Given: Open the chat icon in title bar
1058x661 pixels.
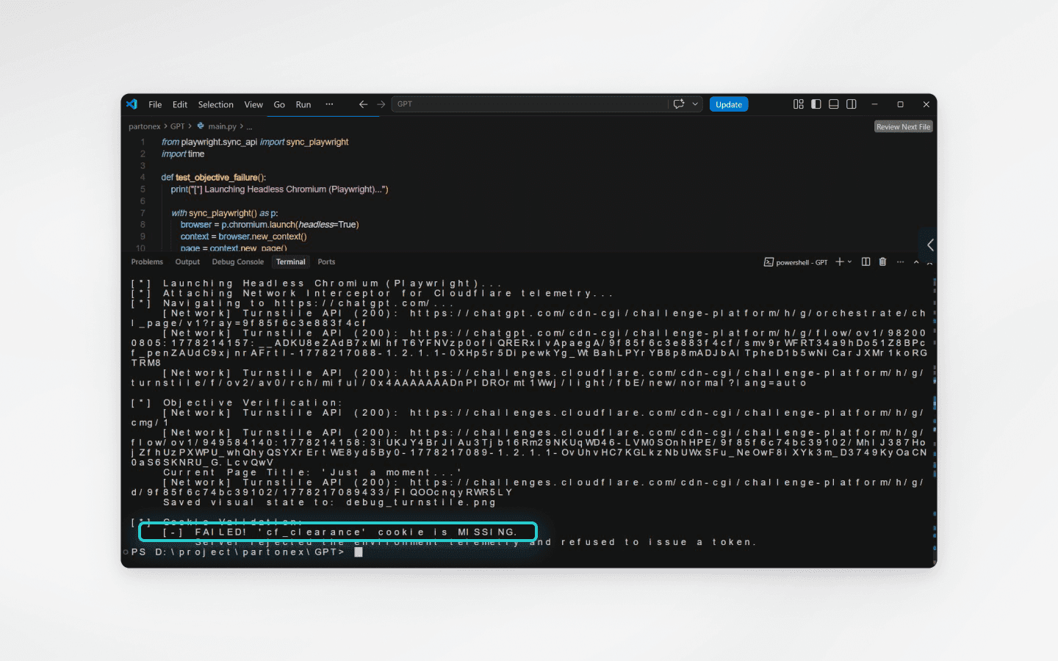Looking at the screenshot, I should pos(679,104).
